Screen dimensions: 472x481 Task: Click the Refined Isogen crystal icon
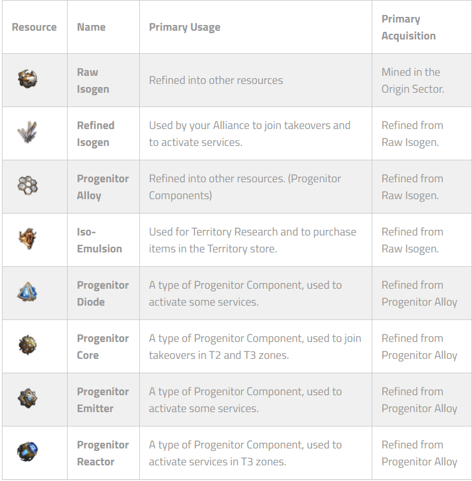(x=28, y=133)
